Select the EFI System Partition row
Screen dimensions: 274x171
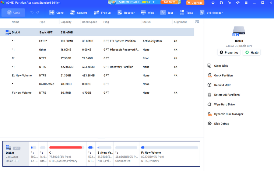tap(97, 41)
